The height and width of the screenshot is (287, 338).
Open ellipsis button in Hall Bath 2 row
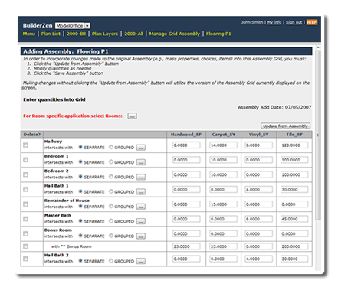point(141,262)
